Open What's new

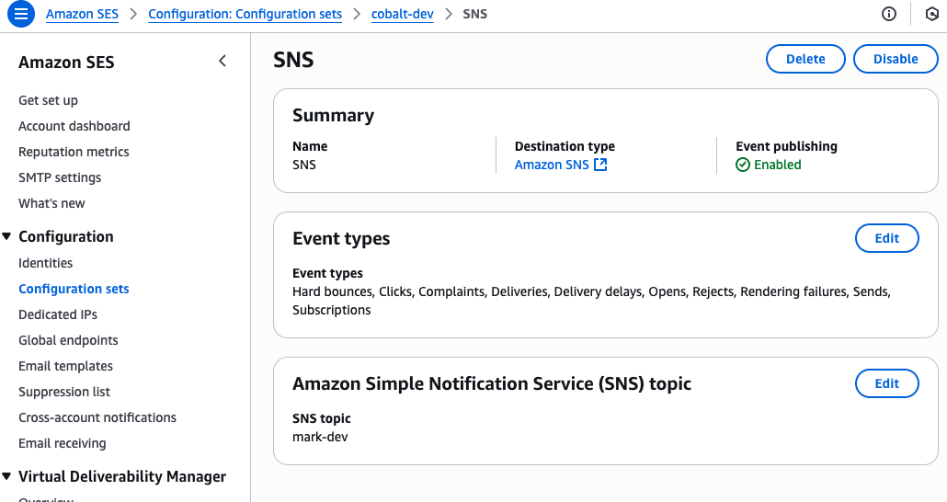[x=51, y=203]
